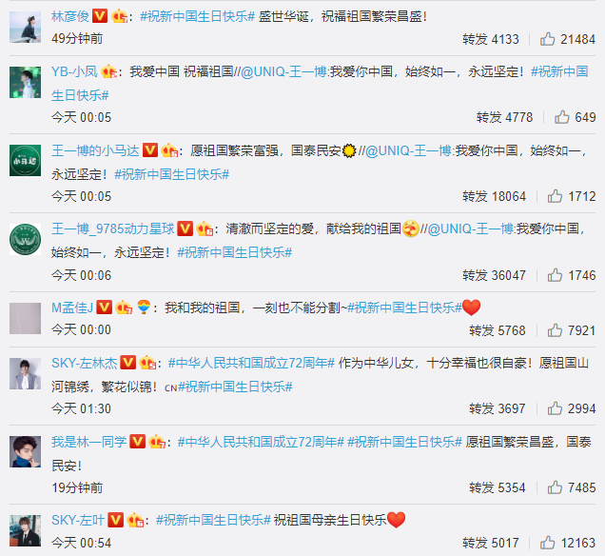This screenshot has width=605, height=556.
Task: Like 我是林一同学's post showing 7485
Action: [555, 487]
